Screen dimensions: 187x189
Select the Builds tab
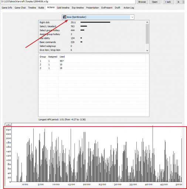[41, 8]
